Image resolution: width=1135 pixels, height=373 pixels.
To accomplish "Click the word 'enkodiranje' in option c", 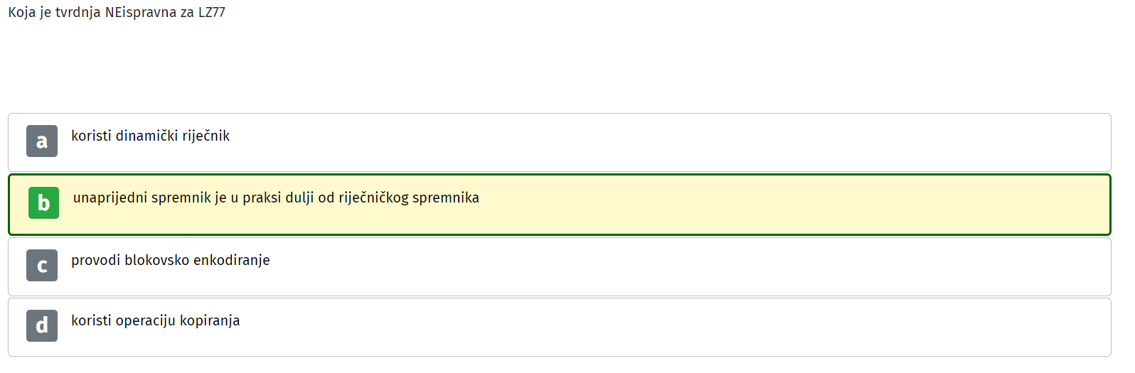I will pyautogui.click(x=232, y=260).
